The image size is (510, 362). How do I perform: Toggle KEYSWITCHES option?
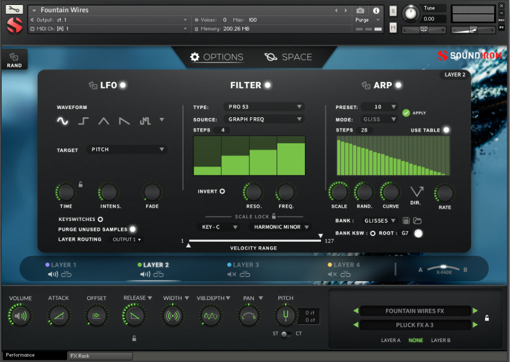point(100,219)
